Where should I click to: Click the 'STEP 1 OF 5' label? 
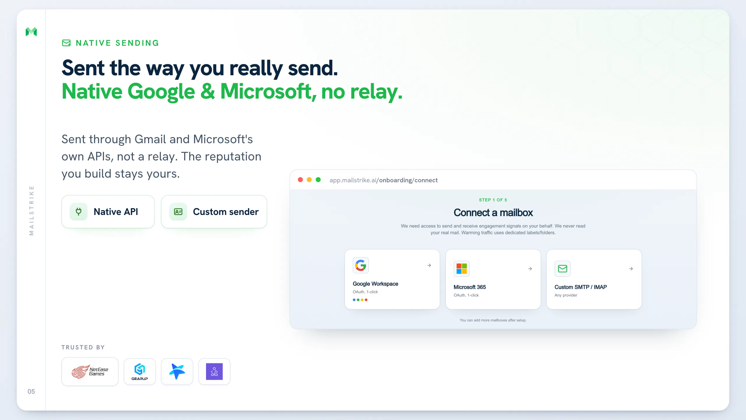coord(493,200)
